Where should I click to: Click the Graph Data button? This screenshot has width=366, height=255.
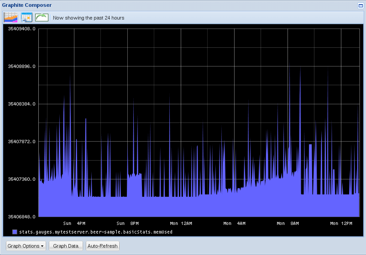click(x=66, y=246)
